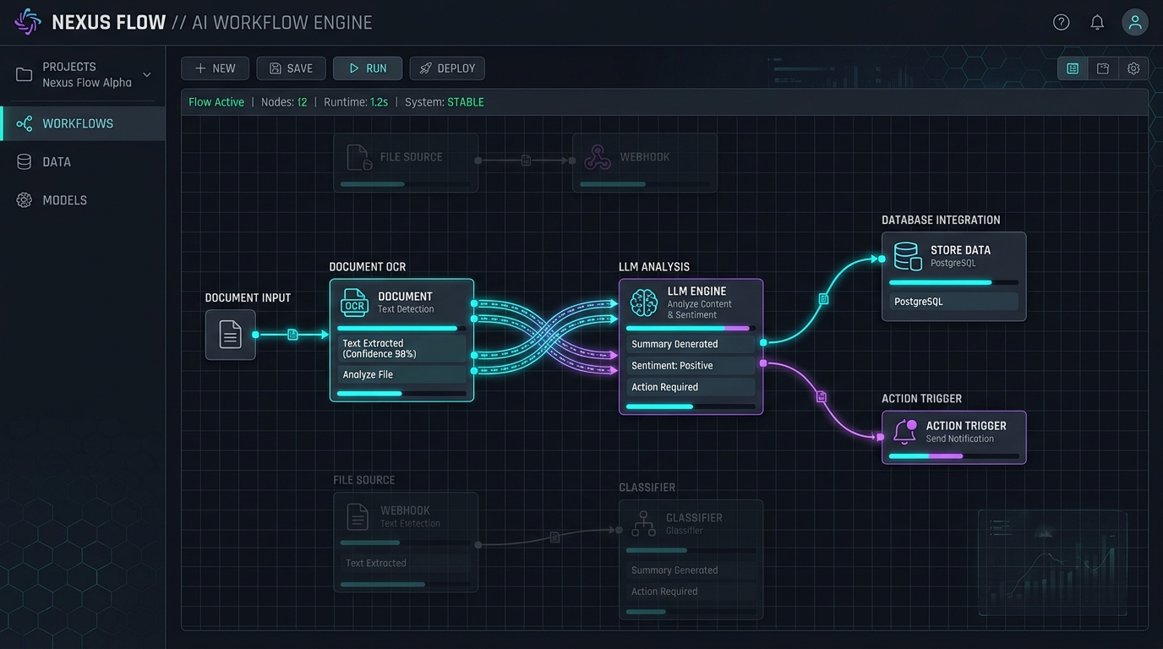Click the file badge on the Classifier connector
The height and width of the screenshot is (649, 1163).
pyautogui.click(x=554, y=537)
